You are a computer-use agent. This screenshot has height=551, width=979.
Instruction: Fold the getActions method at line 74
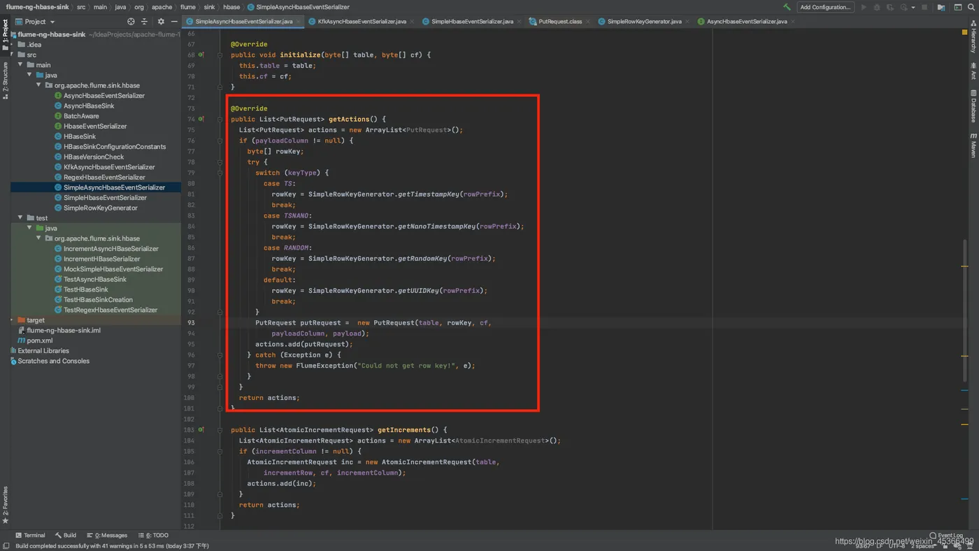click(220, 119)
